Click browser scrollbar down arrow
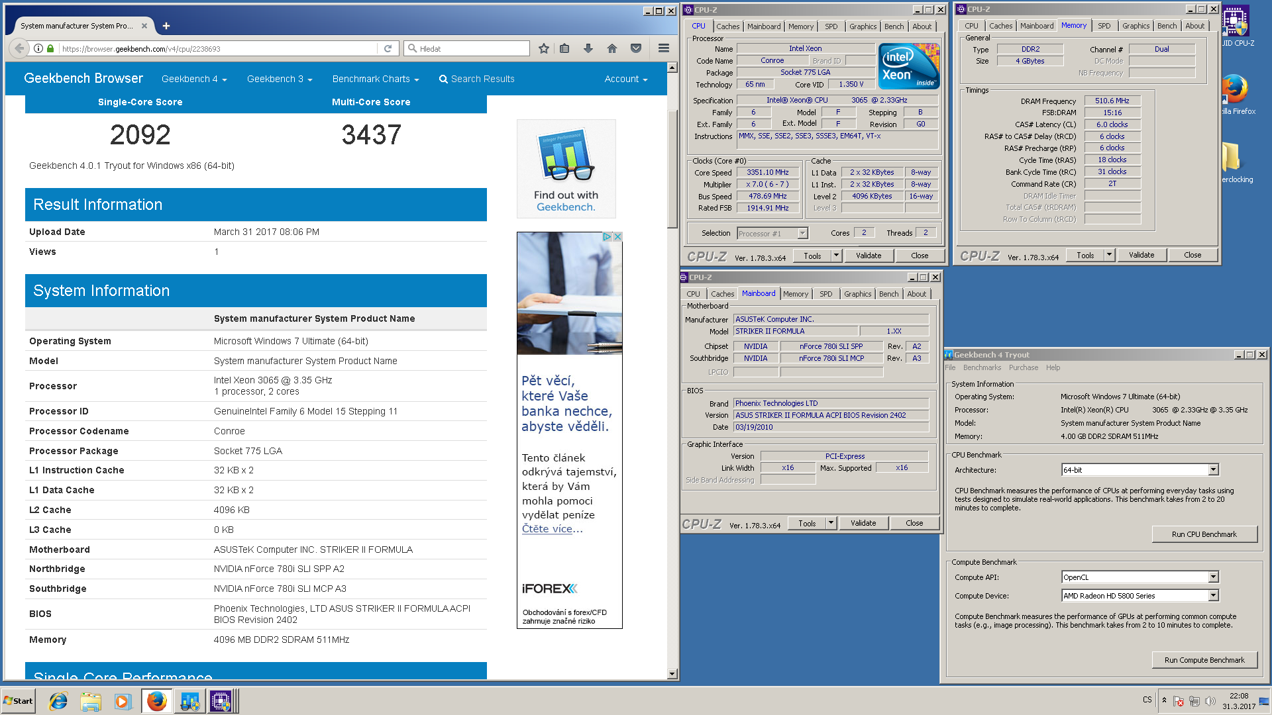 (672, 674)
